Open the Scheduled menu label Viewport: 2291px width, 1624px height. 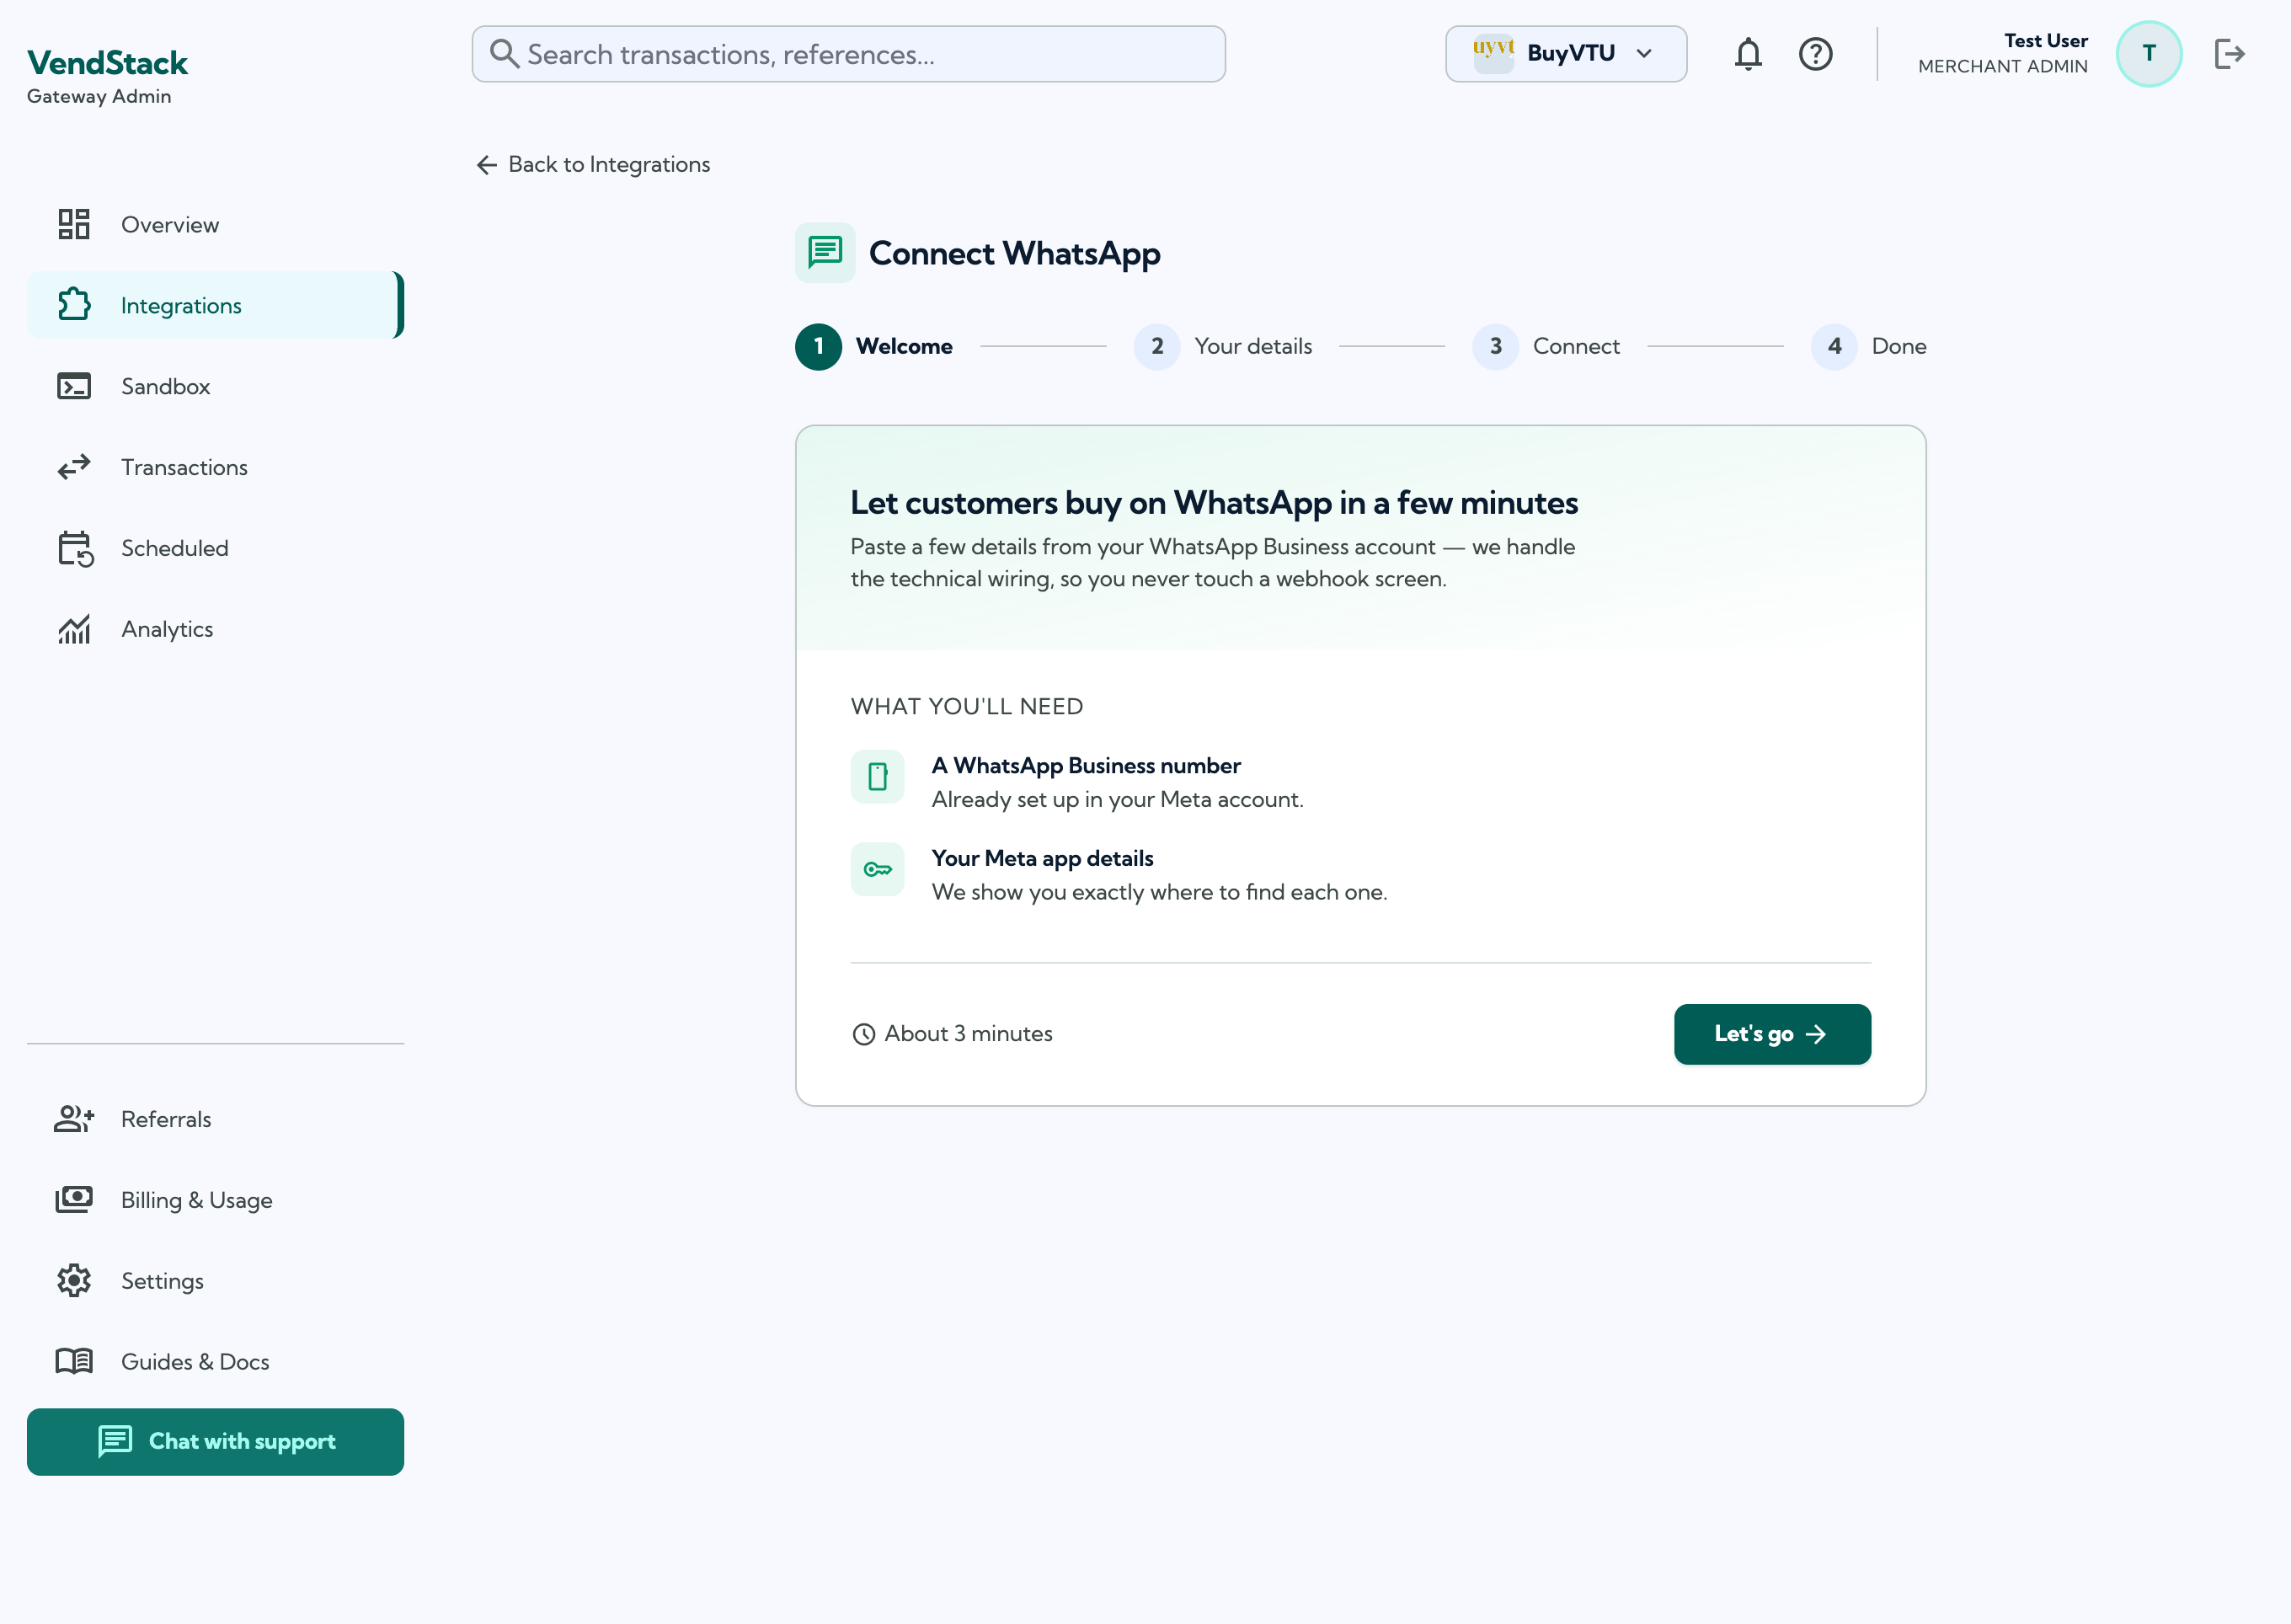click(175, 548)
